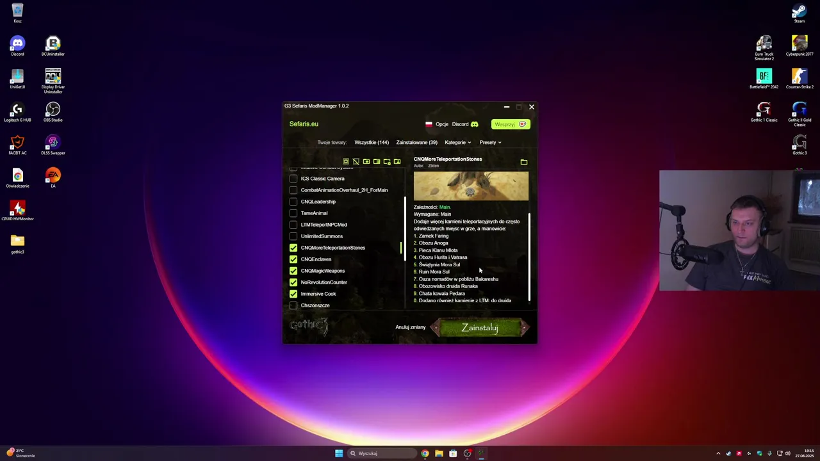
Task: Select the gothic3 folder on desktop
Action: [17, 243]
